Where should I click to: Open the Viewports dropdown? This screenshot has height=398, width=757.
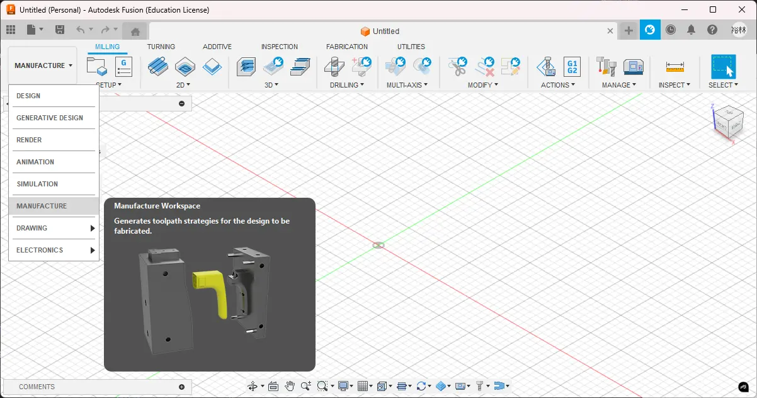(x=384, y=386)
